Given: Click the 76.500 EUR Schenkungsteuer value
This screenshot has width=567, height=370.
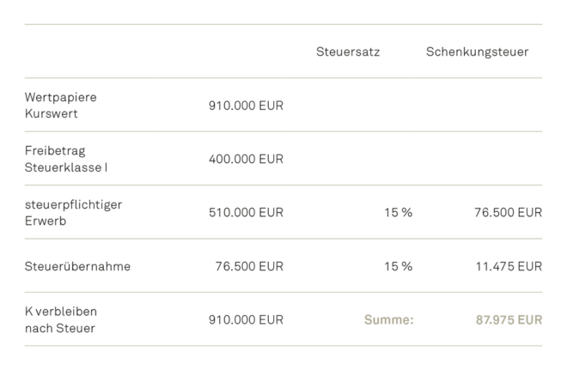Looking at the screenshot, I should [508, 212].
